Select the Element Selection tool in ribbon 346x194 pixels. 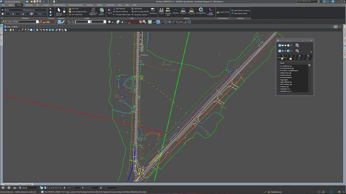[x=59, y=12]
